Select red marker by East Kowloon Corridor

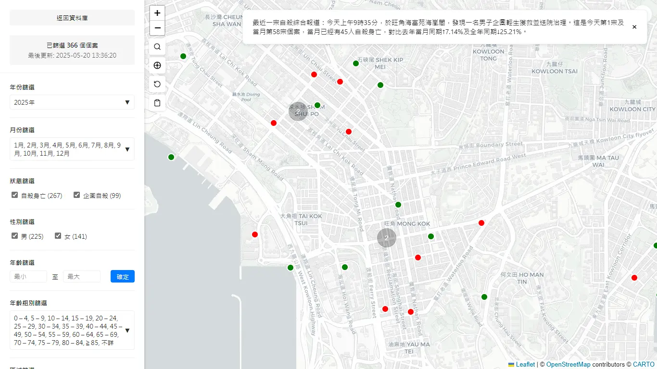[634, 278]
